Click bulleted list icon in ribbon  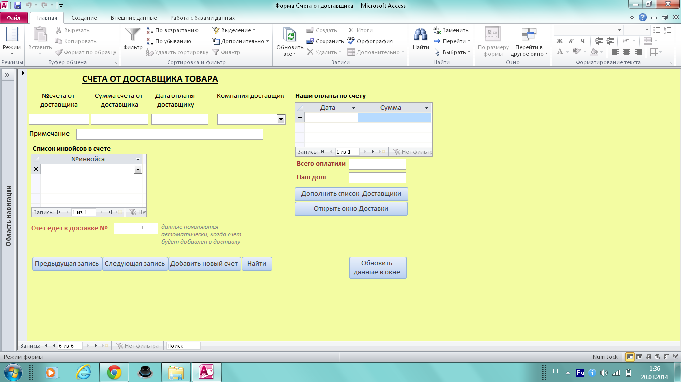[656, 30]
